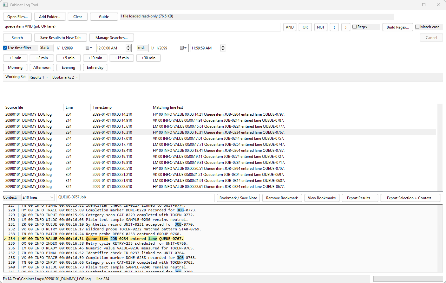Click the search query input field
Image resolution: width=446 pixels, height=283 pixels.
pyautogui.click(x=142, y=27)
